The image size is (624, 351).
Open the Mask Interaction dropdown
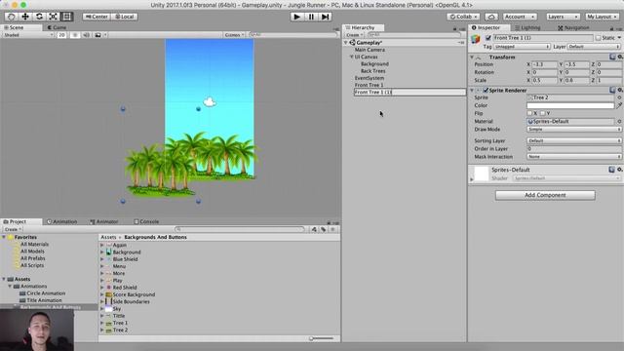574,157
